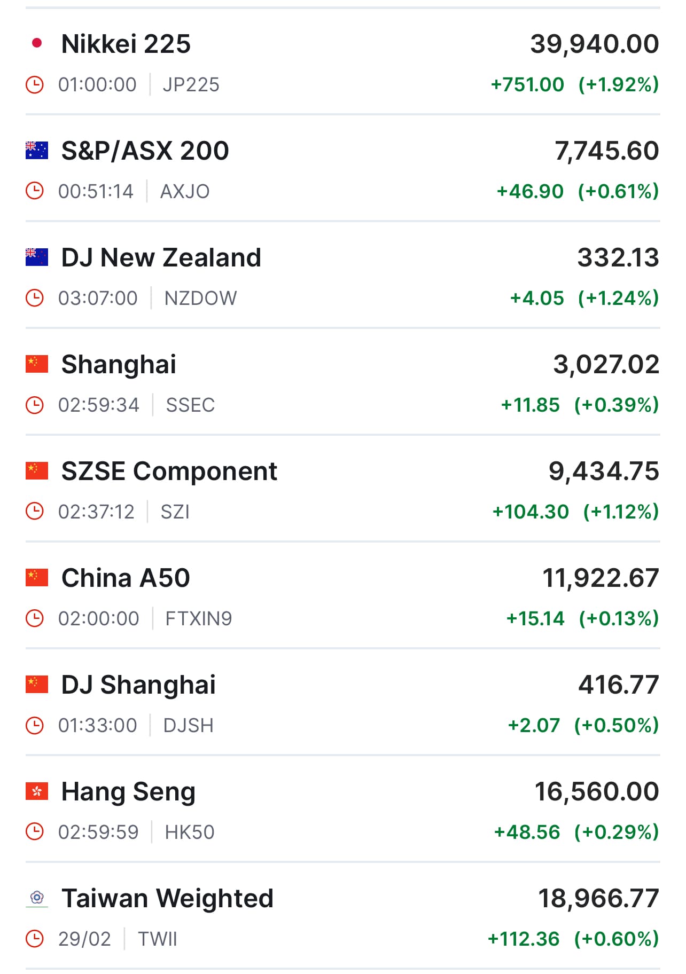Tap the China flag beside Shanghai
This screenshot has width=686, height=974.
[x=37, y=364]
